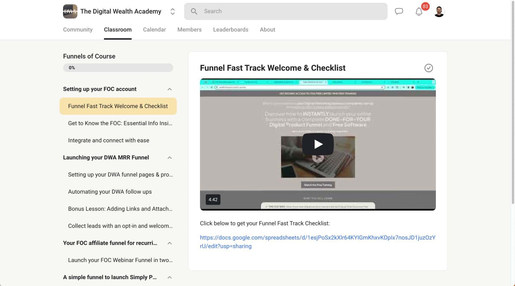Viewport: 515px width, 286px height.
Task: Open the Leaderboards tab
Action: [x=230, y=29]
